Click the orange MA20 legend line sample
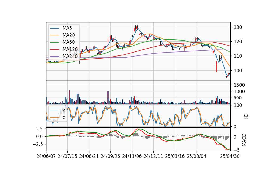This screenshot has width=256, height=184. tap(54, 35)
